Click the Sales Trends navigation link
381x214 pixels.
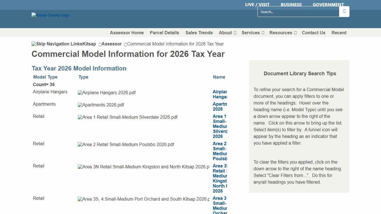coord(199,33)
